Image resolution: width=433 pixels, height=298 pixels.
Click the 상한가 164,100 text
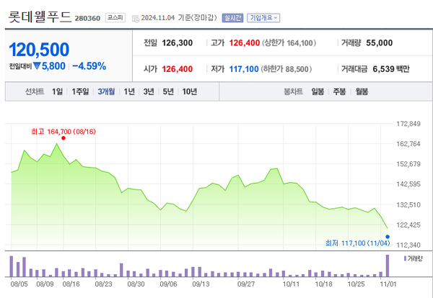click(289, 43)
